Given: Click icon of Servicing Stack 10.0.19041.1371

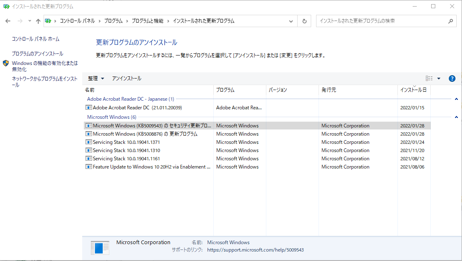Looking at the screenshot, I should [89, 142].
